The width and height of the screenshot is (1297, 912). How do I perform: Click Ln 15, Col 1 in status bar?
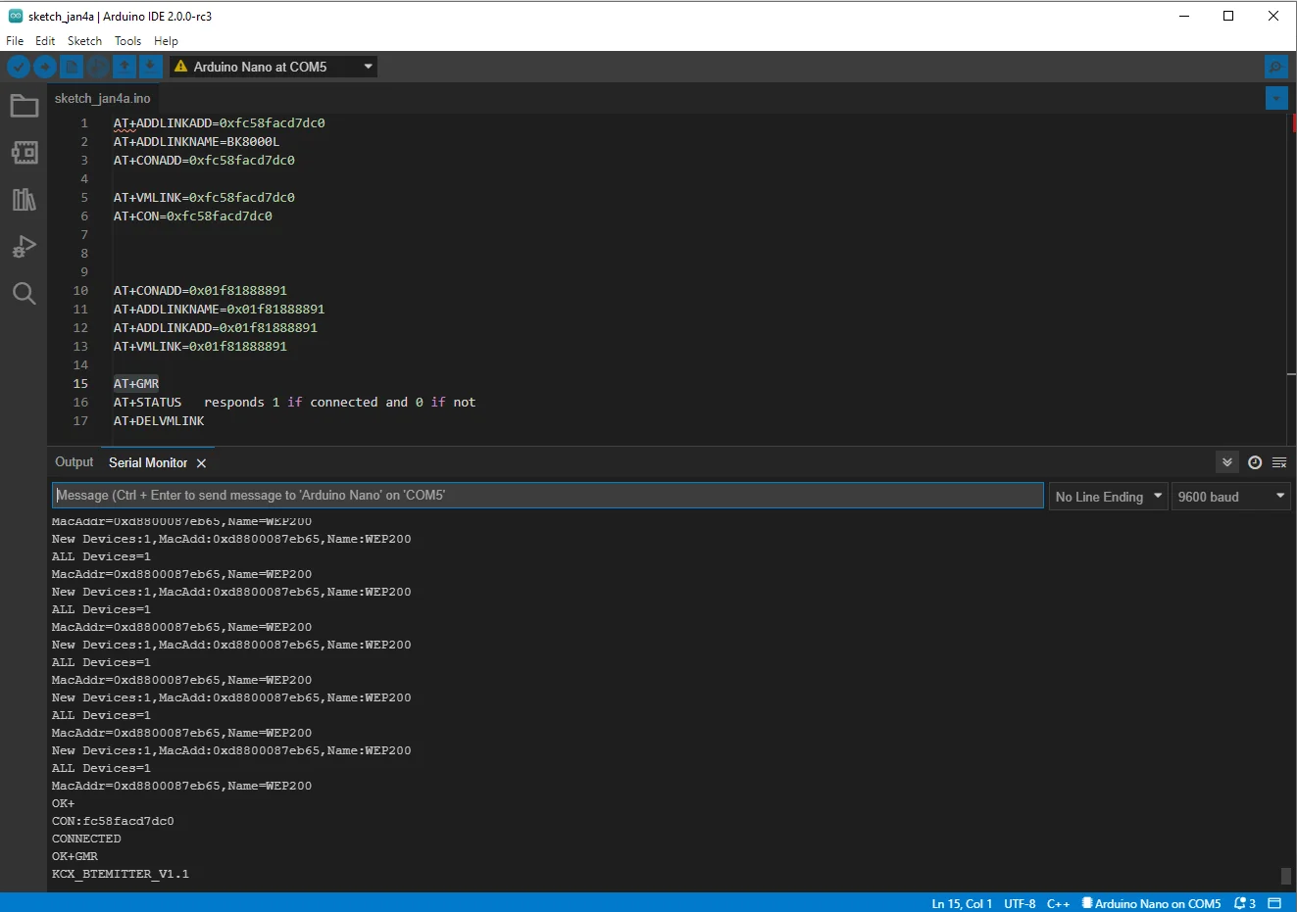point(962,903)
